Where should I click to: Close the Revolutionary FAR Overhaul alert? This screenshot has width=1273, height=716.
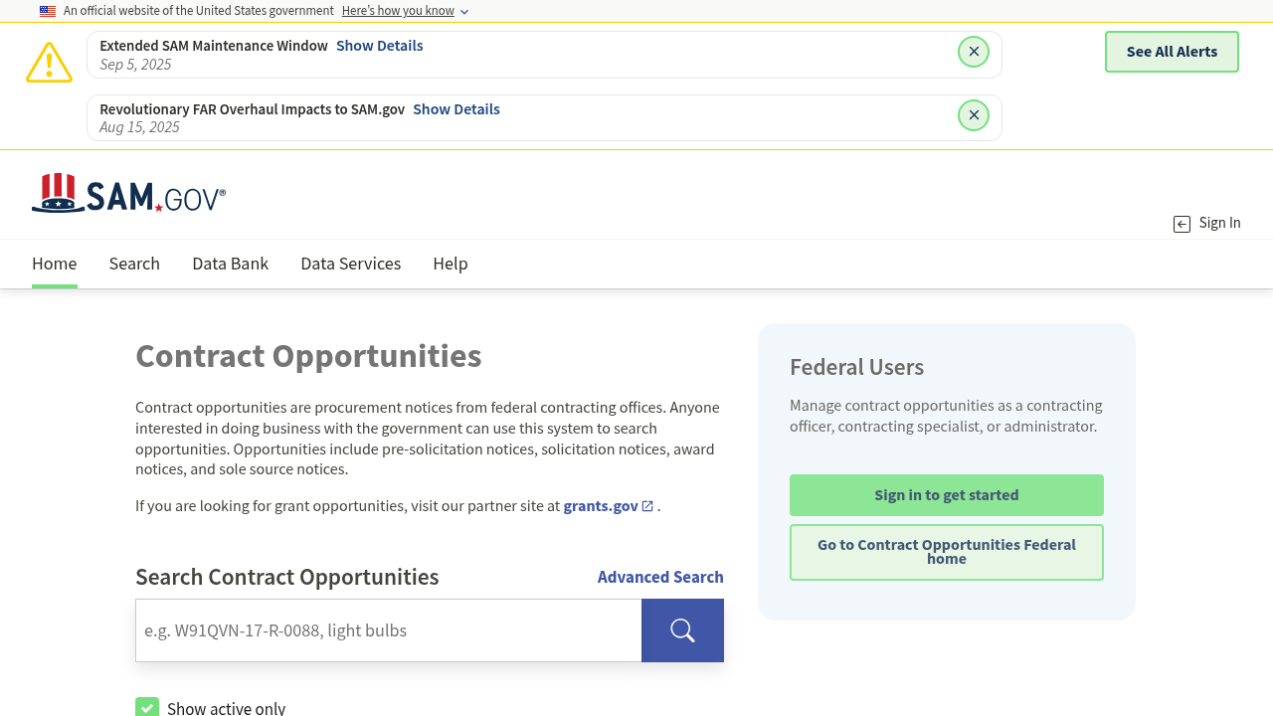click(x=974, y=115)
